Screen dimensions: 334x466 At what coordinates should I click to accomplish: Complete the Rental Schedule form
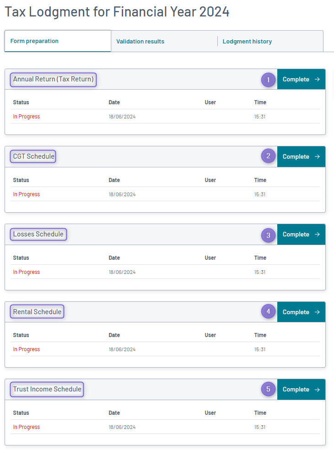click(301, 312)
